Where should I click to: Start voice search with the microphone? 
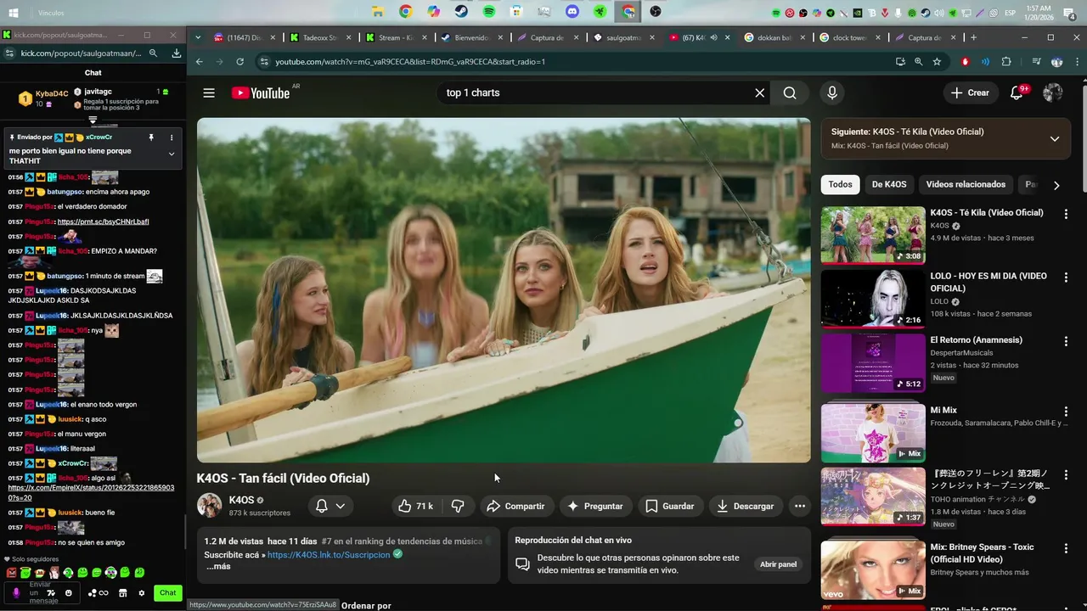point(832,92)
